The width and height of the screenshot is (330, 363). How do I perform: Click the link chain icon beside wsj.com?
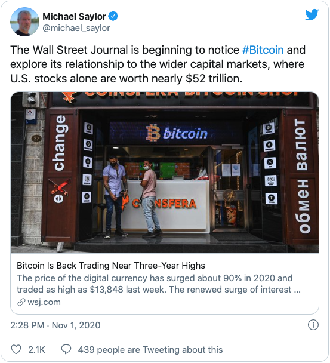click(21, 302)
